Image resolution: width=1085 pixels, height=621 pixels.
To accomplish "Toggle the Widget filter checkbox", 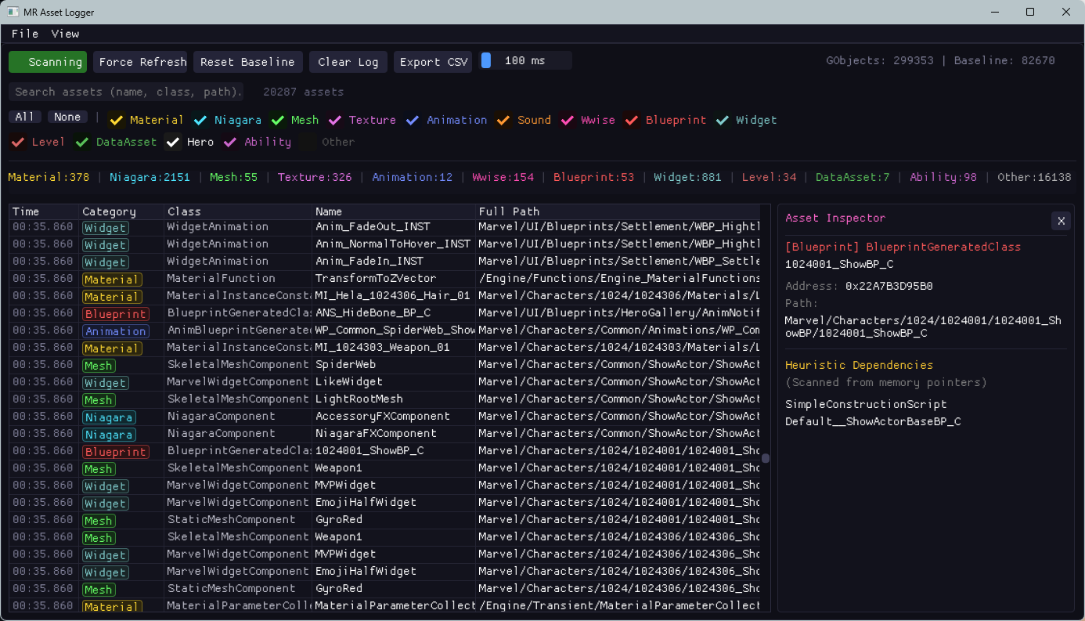I will (723, 120).
